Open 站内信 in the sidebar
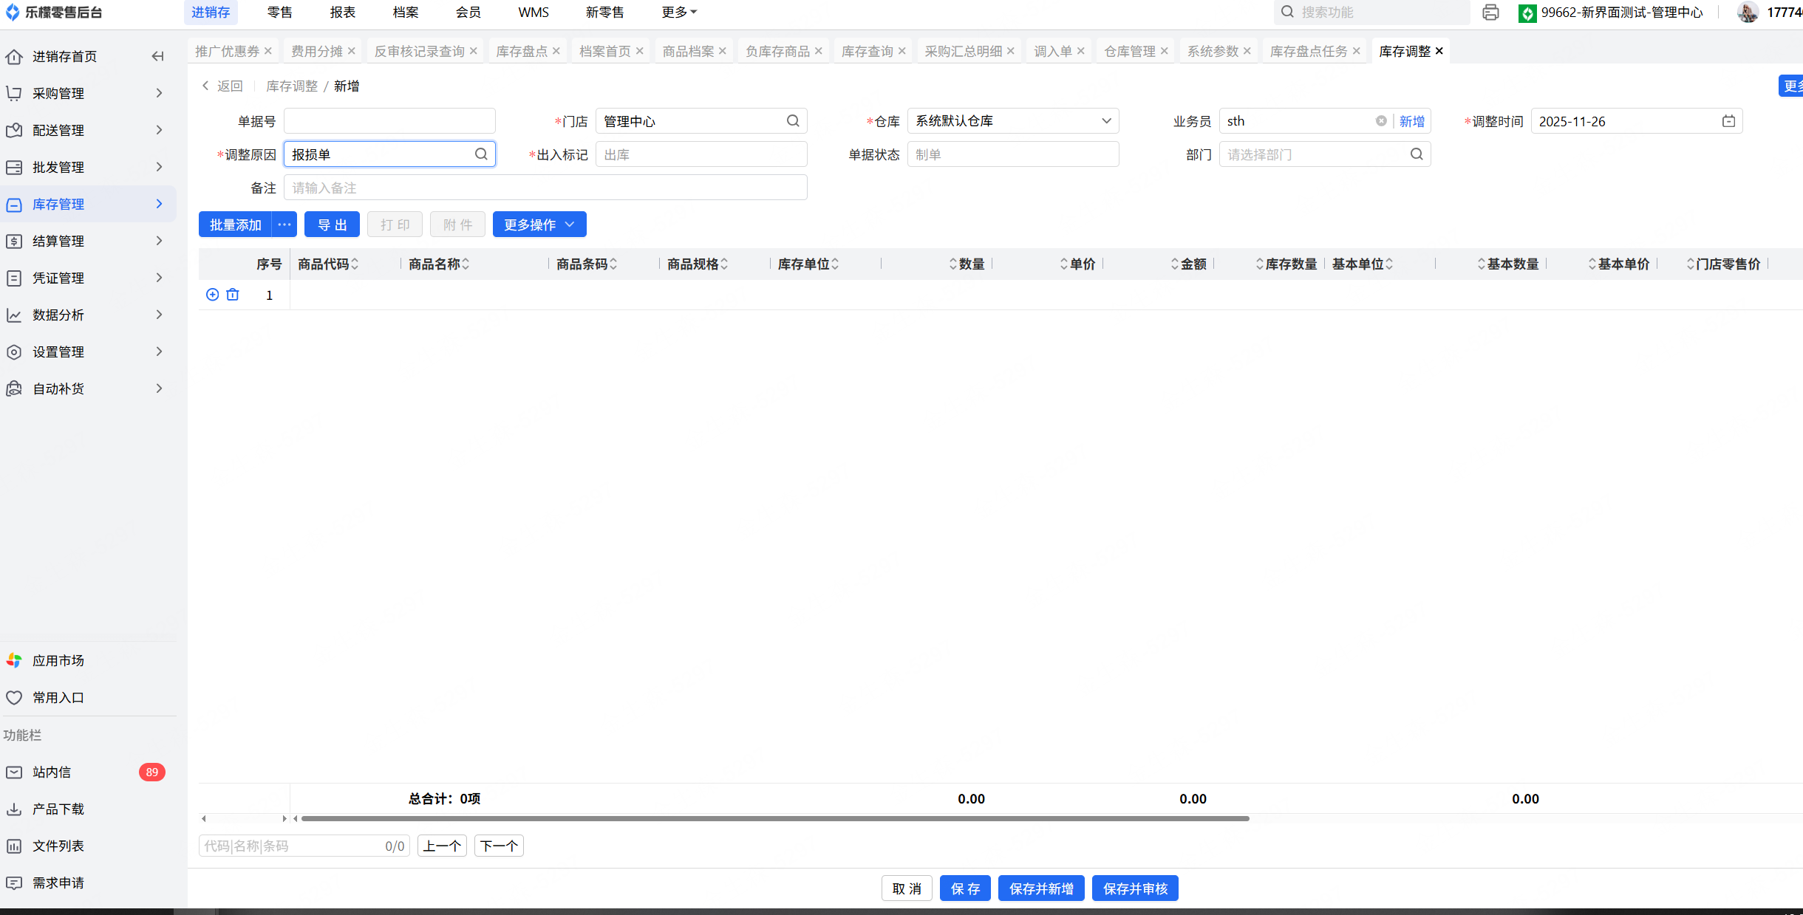Image resolution: width=1803 pixels, height=915 pixels. pos(52,772)
